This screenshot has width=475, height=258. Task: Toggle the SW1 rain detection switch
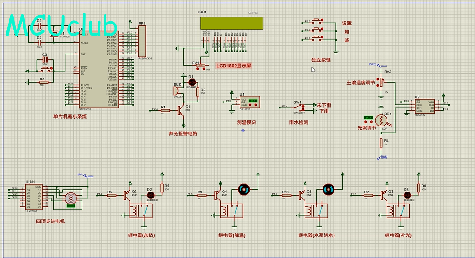pyautogui.click(x=298, y=108)
